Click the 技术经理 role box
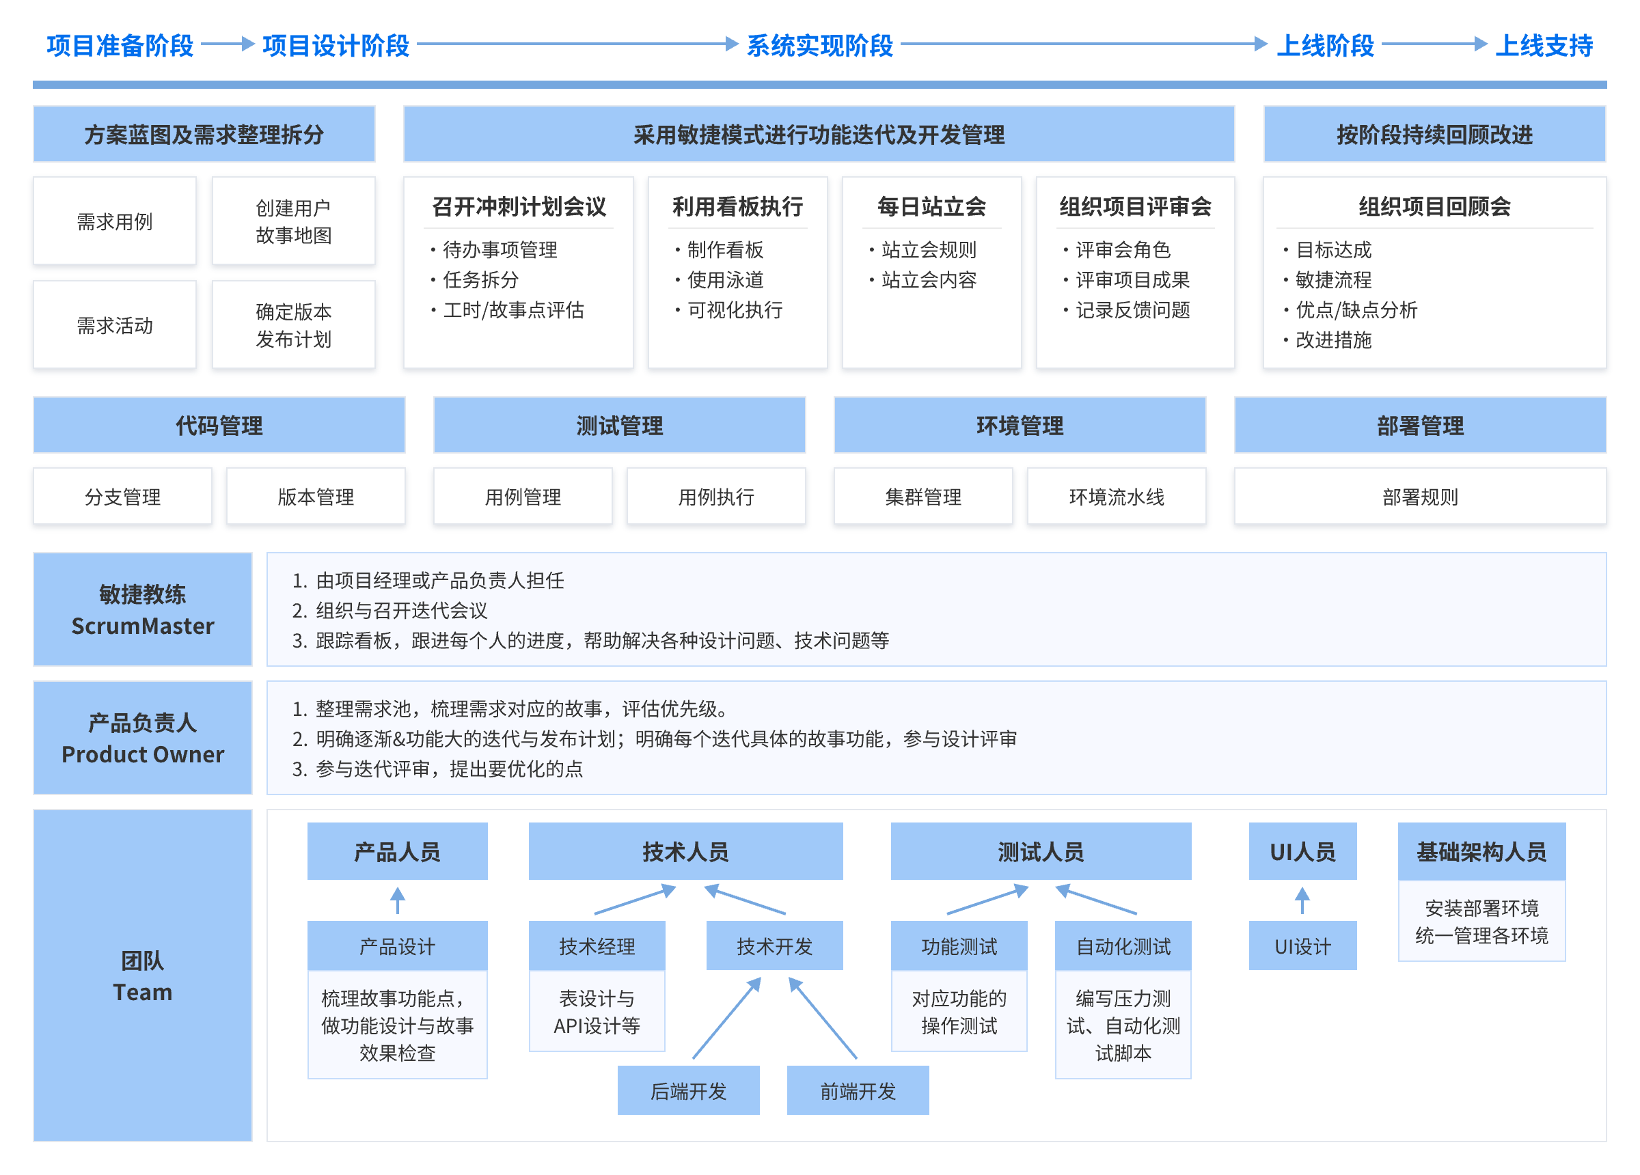This screenshot has height=1175, width=1640. 597,945
